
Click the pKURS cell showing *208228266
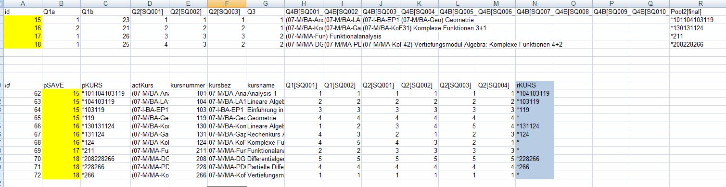click(105, 159)
